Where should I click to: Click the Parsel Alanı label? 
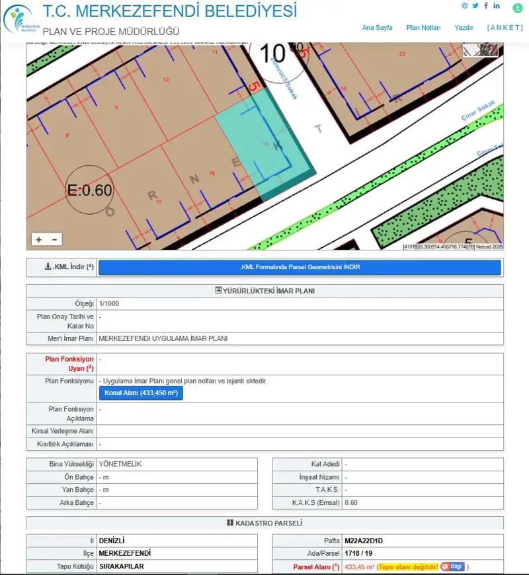[x=316, y=567]
